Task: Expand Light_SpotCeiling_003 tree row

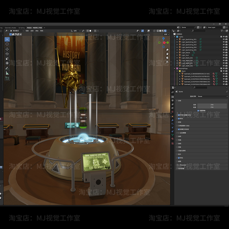Action: tap(177, 45)
